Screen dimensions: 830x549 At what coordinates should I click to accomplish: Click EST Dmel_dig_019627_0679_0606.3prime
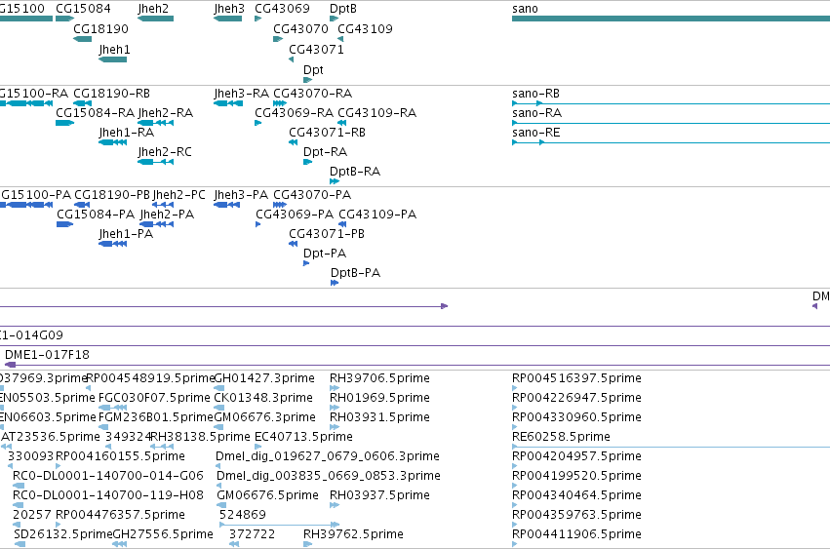tap(328, 456)
